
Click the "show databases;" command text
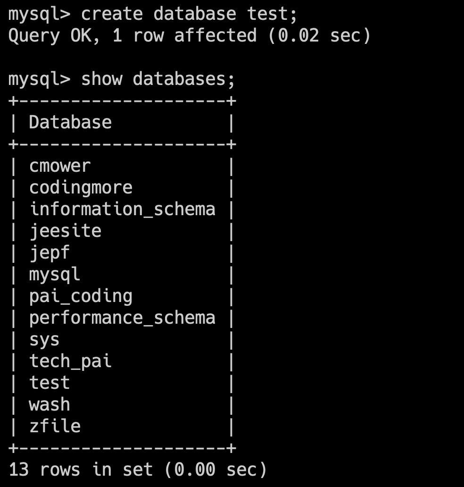click(x=157, y=79)
